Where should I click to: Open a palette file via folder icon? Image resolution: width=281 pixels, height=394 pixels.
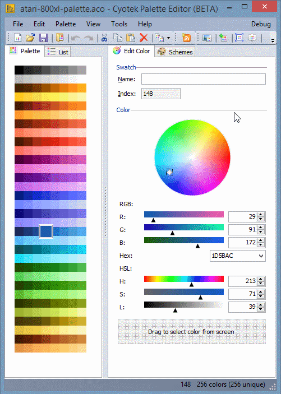tap(30, 38)
